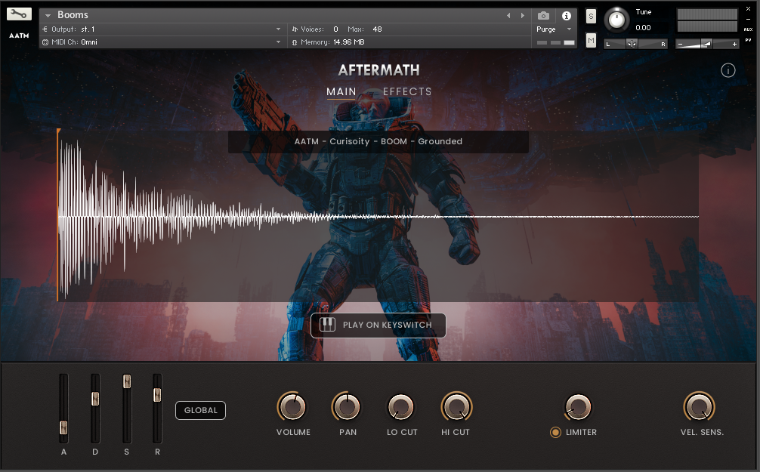The image size is (760, 472).
Task: Solo the Booms instrument
Action: [591, 16]
